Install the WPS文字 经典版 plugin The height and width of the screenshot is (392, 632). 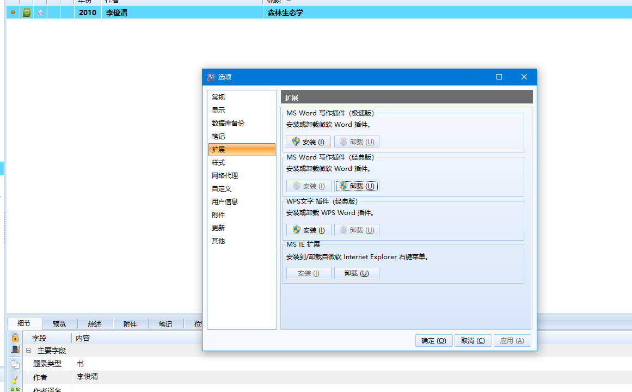(309, 230)
